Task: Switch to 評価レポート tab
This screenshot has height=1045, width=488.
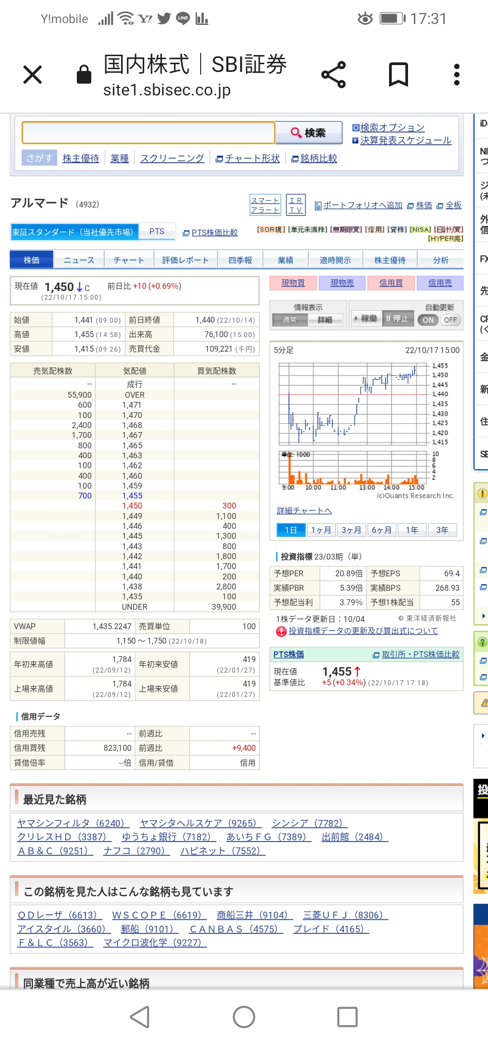Action: [186, 260]
